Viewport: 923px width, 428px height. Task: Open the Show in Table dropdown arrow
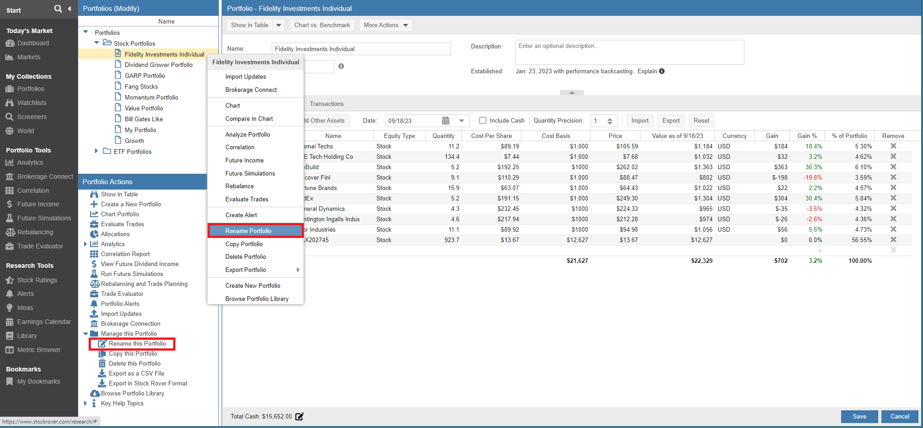point(279,25)
